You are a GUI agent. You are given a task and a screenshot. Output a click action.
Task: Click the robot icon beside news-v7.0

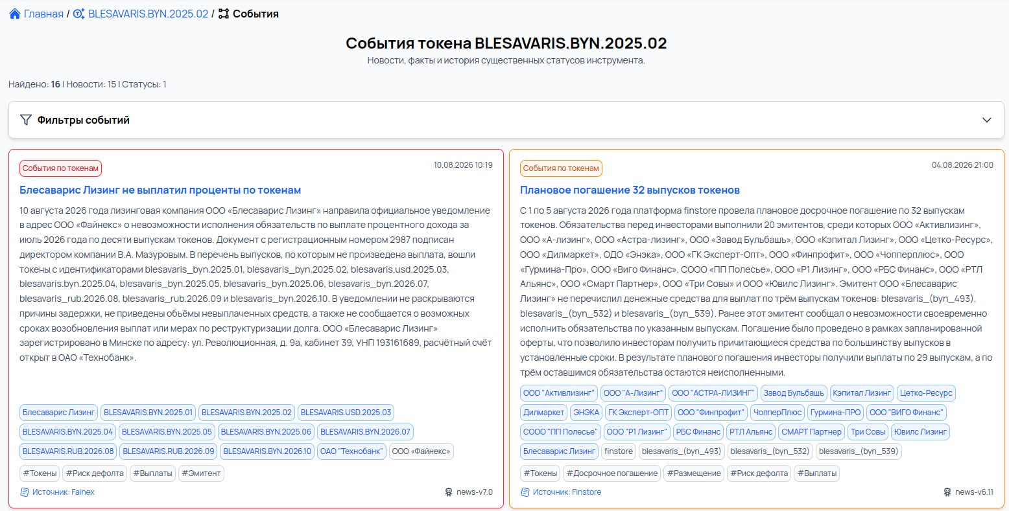(x=449, y=492)
